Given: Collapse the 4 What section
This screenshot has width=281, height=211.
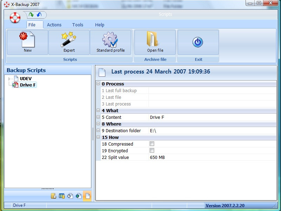Looking at the screenshot, I should 98,110.
